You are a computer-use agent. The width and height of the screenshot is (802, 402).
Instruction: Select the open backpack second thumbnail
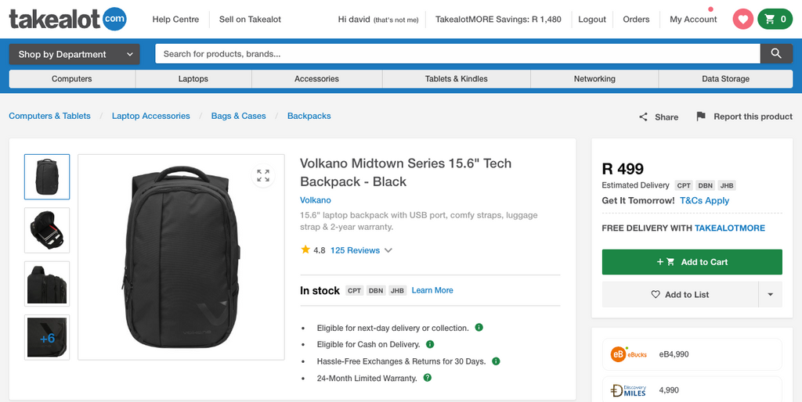(x=47, y=230)
